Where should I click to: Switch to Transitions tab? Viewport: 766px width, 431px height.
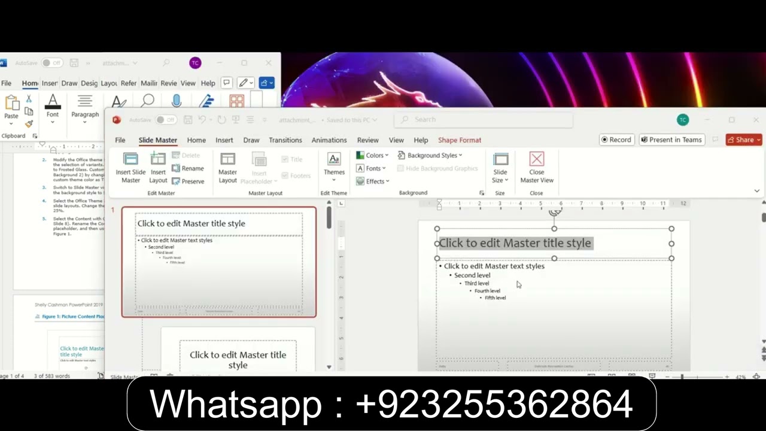coord(285,140)
